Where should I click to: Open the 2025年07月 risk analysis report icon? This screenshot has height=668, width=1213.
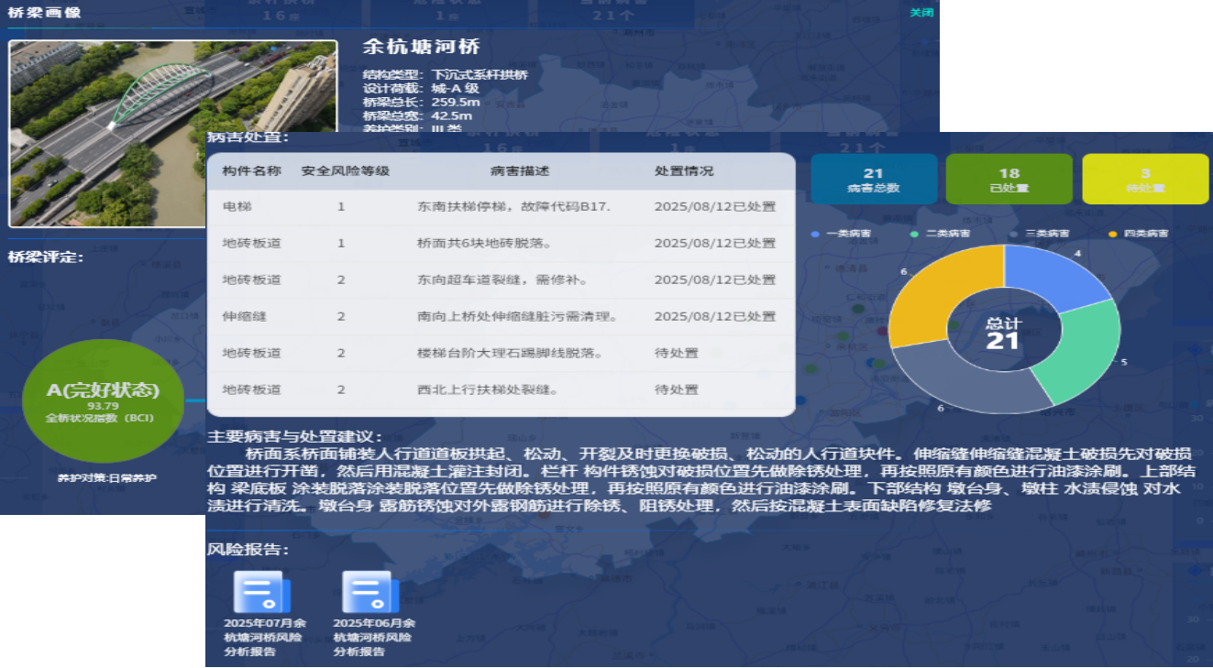point(261,592)
